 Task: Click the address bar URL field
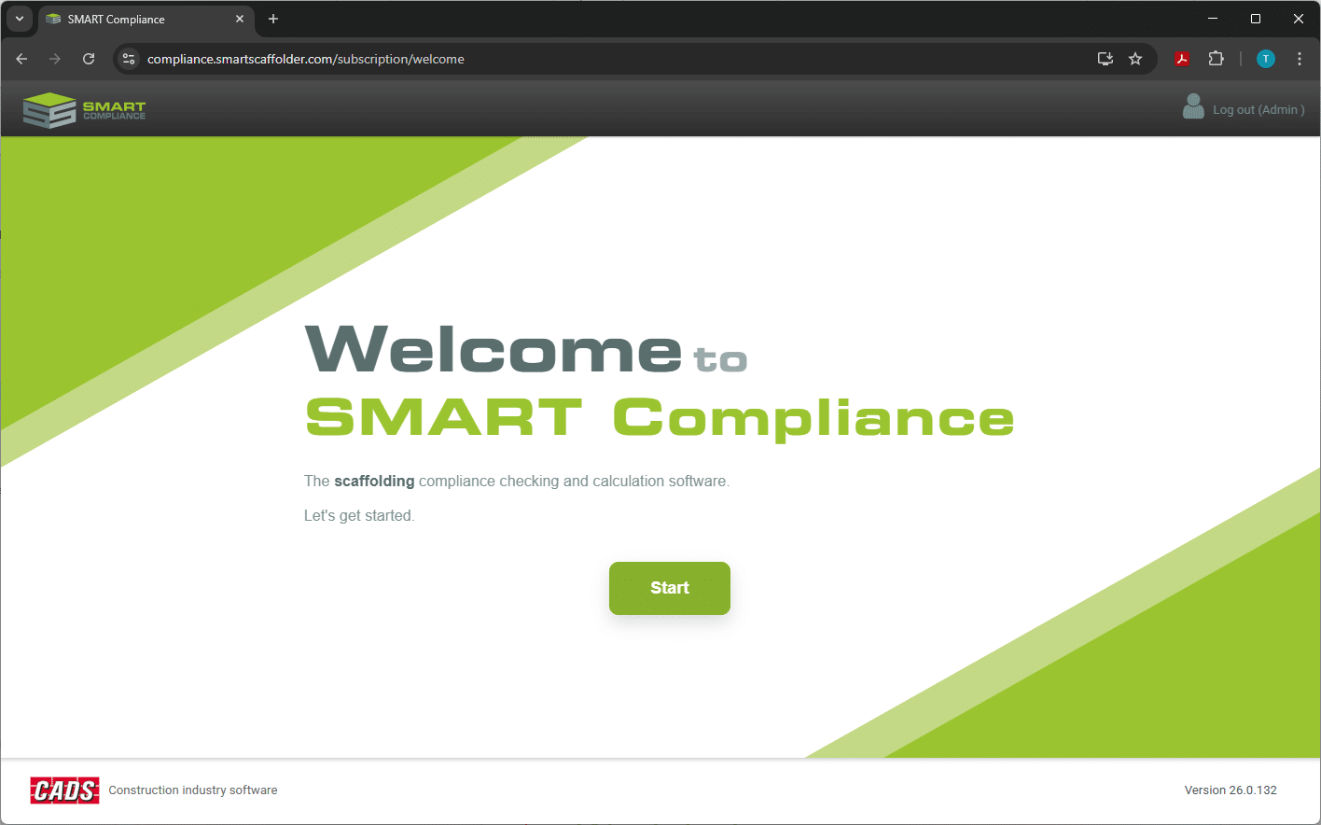point(560,59)
